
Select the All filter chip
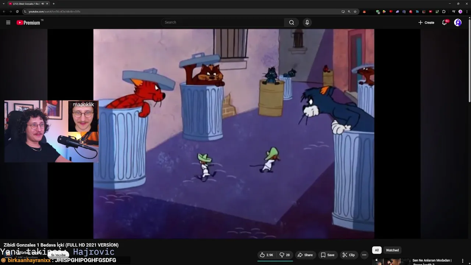click(x=376, y=250)
